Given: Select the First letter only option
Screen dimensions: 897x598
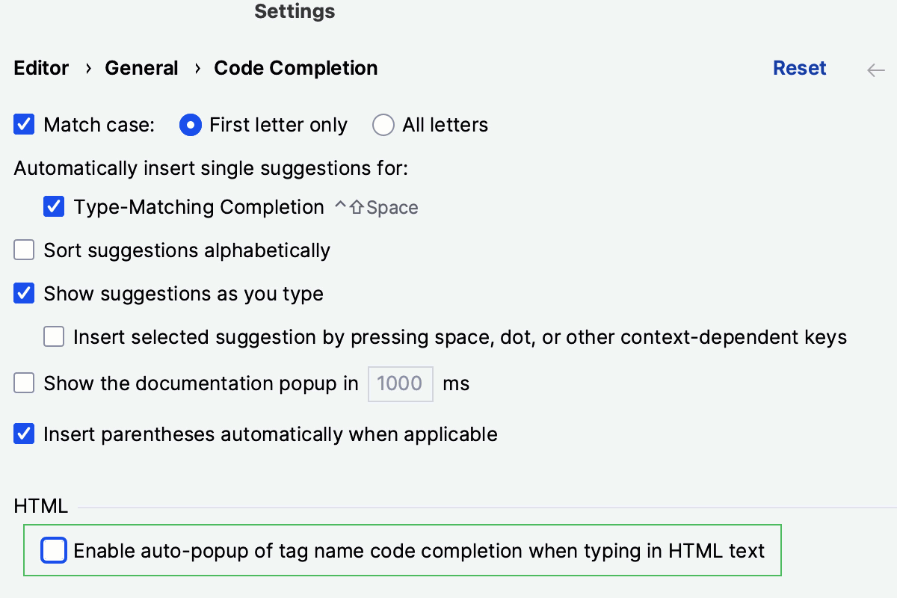Looking at the screenshot, I should [x=190, y=125].
